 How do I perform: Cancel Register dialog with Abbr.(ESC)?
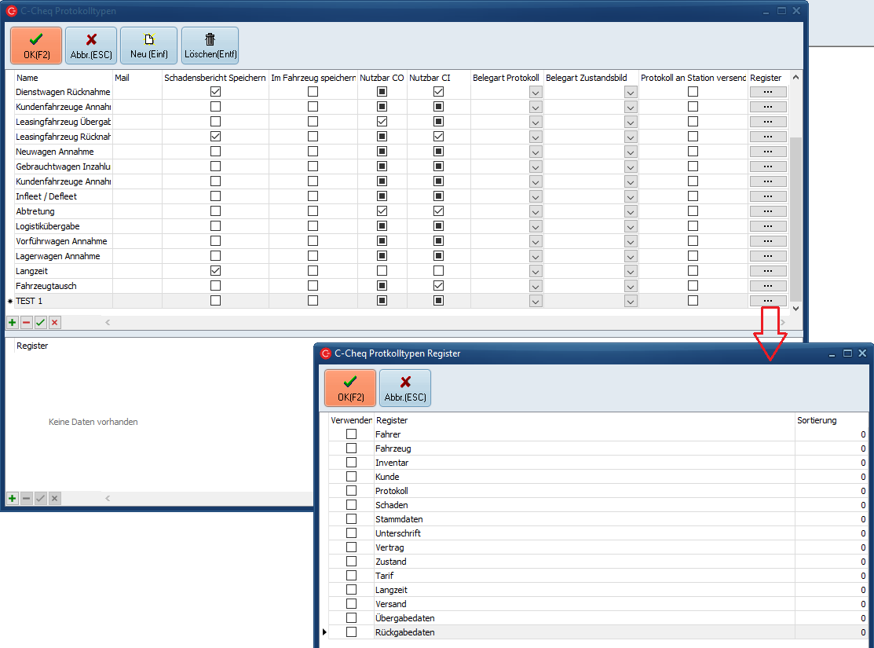tap(405, 388)
